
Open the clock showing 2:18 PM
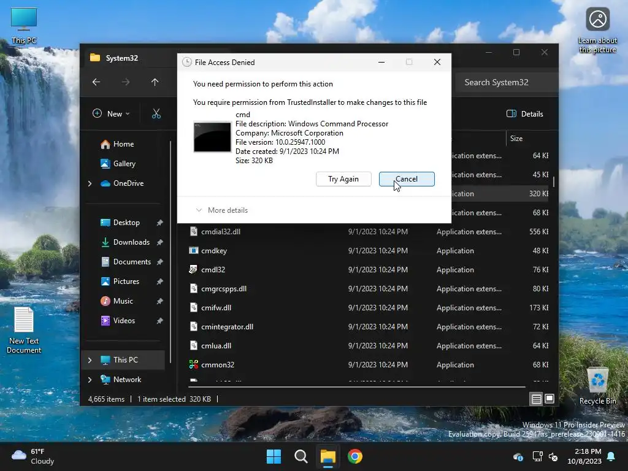pos(584,456)
